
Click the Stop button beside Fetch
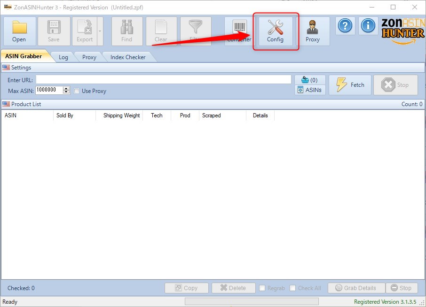point(395,85)
